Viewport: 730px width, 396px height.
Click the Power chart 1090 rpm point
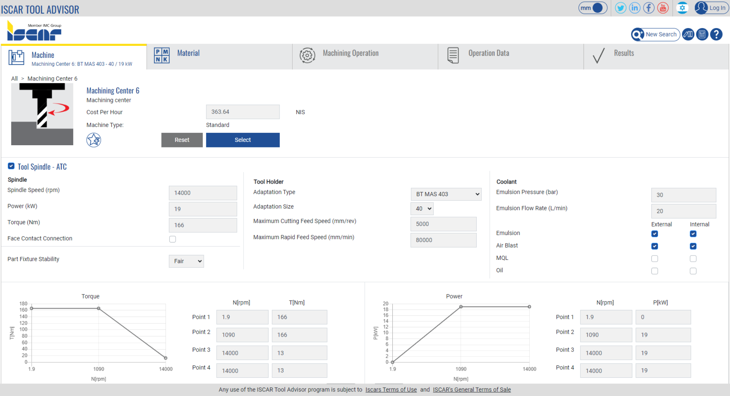click(x=461, y=307)
